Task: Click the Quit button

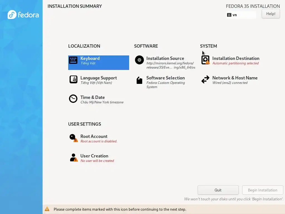Action: 218,190
